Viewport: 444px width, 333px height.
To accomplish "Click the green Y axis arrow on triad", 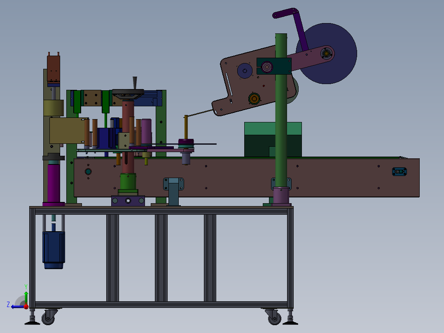I will click(x=26, y=297).
